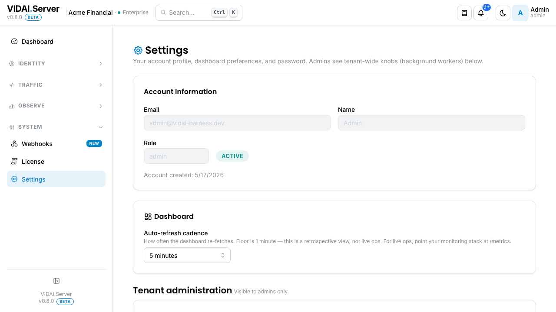Viewport: 556px width, 312px height.
Task: Select Settings in the sidebar
Action: 56,179
